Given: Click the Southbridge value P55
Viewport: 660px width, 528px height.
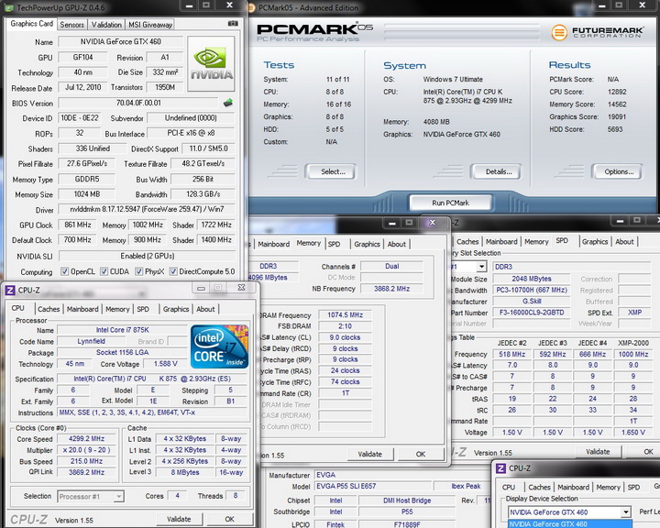Looking at the screenshot, I should (x=407, y=511).
